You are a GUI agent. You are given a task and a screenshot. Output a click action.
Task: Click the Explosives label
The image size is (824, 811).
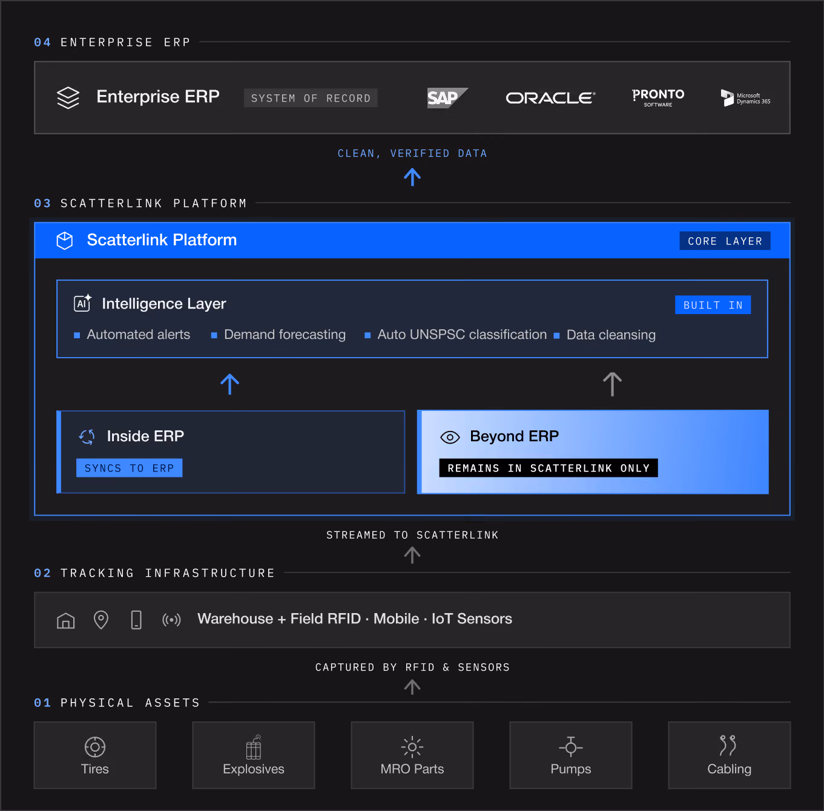click(254, 769)
